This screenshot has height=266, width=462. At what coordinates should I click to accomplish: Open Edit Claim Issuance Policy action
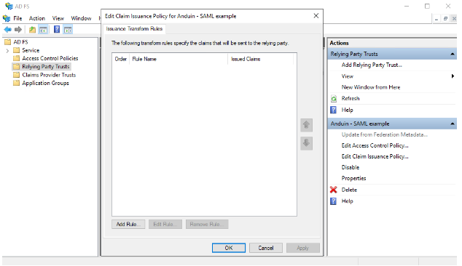tap(375, 156)
